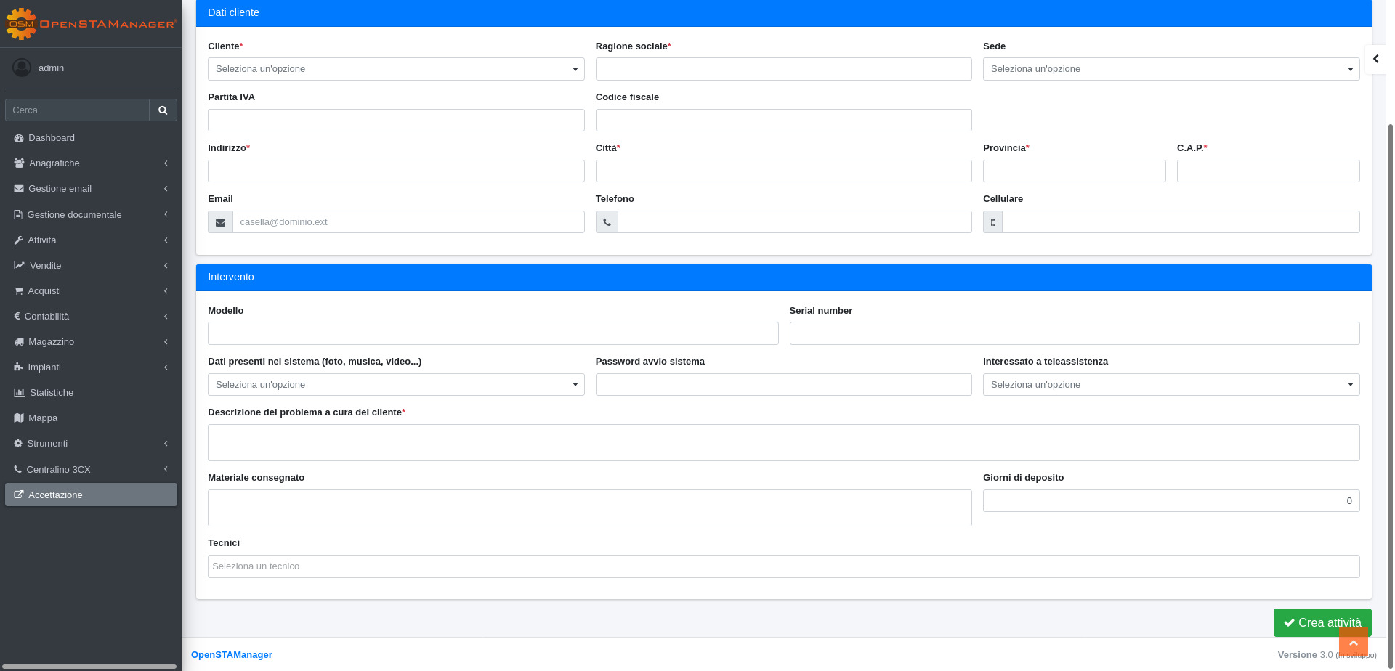The height and width of the screenshot is (671, 1395).
Task: Click the orange scroll-to-top arrow button
Action: point(1353,643)
